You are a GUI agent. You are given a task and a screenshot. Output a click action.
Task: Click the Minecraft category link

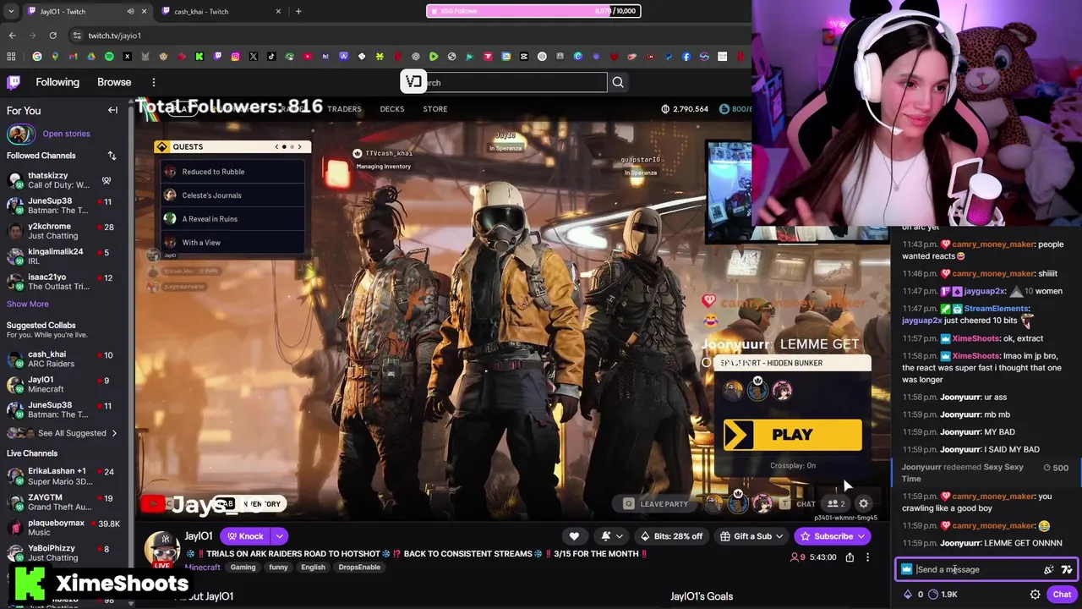coord(202,567)
